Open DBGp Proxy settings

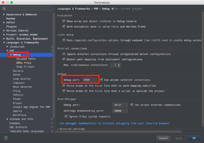pos(24,63)
